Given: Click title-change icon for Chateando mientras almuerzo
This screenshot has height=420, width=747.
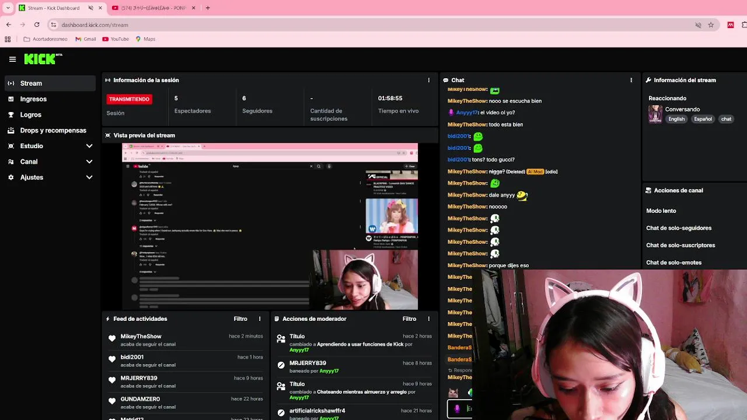Looking at the screenshot, I should coord(281,386).
